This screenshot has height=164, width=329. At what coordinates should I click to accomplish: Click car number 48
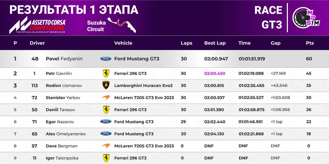35,59
